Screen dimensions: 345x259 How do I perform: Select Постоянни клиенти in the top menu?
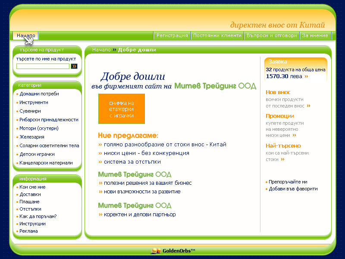pyautogui.click(x=218, y=35)
